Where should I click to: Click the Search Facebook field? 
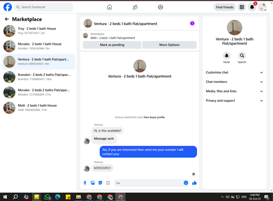(x=44, y=7)
